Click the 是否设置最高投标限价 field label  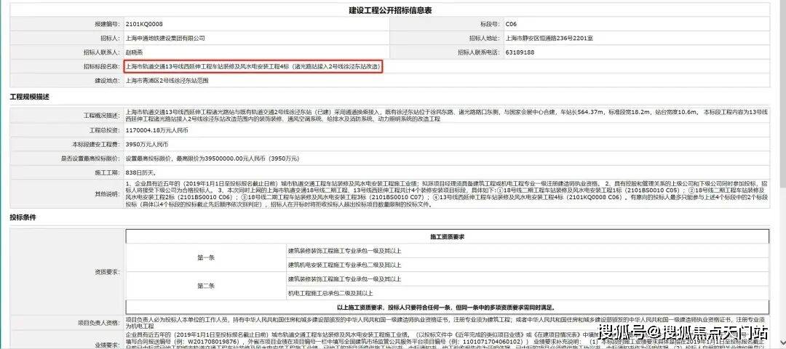(90, 159)
